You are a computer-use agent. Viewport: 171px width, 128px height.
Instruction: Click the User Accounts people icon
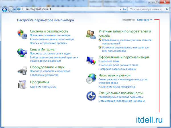click(x=91, y=34)
